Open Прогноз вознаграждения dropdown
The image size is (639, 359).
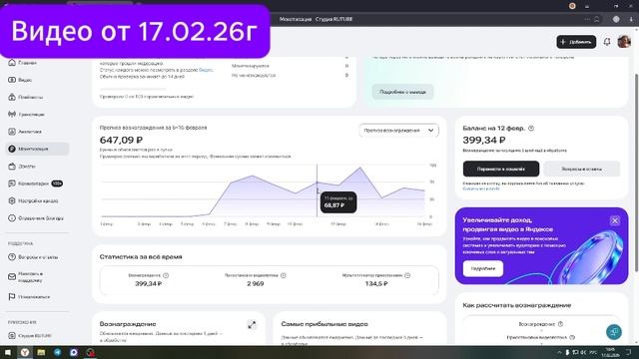click(399, 131)
